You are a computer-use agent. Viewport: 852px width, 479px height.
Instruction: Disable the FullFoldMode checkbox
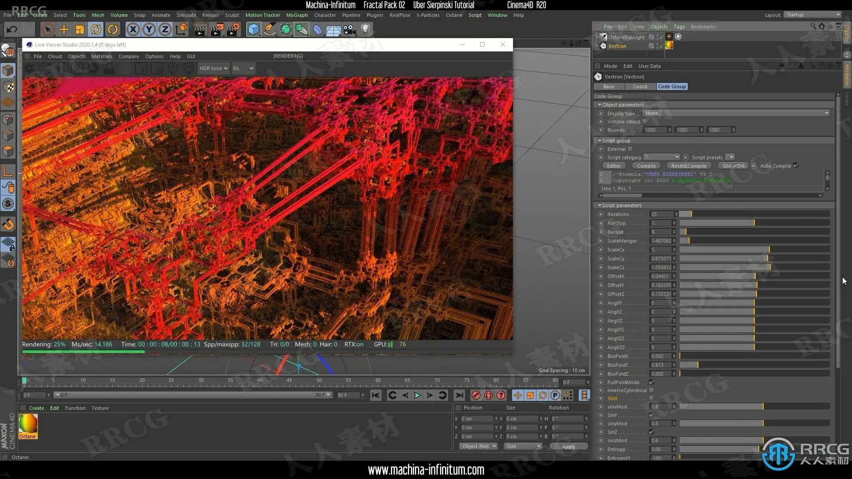(x=651, y=382)
